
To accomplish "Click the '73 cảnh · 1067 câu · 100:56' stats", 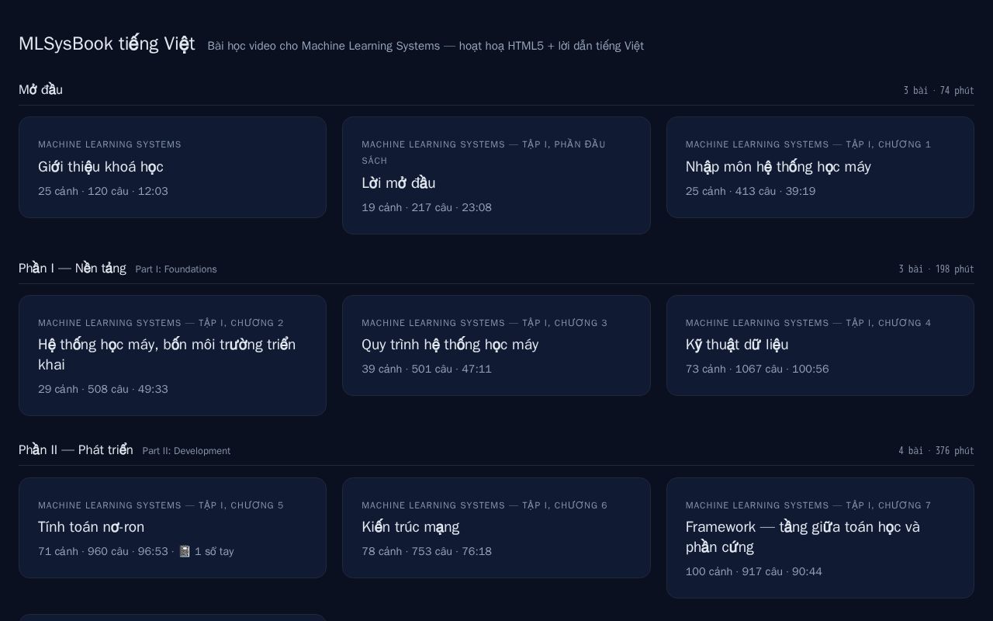I will point(757,369).
